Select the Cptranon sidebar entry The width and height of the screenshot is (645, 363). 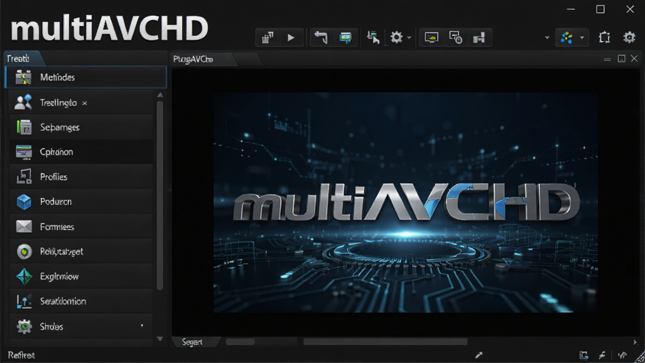[x=81, y=152]
